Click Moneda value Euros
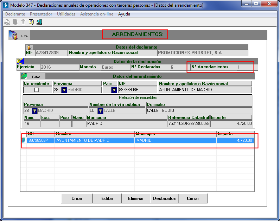The width and height of the screenshot is (280, 221). (x=116, y=67)
